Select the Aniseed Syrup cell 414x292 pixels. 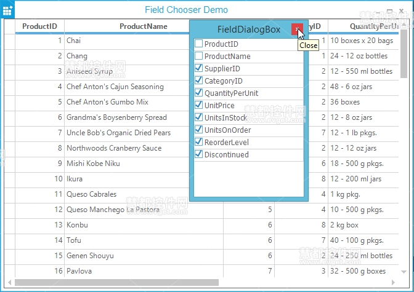tap(127, 71)
